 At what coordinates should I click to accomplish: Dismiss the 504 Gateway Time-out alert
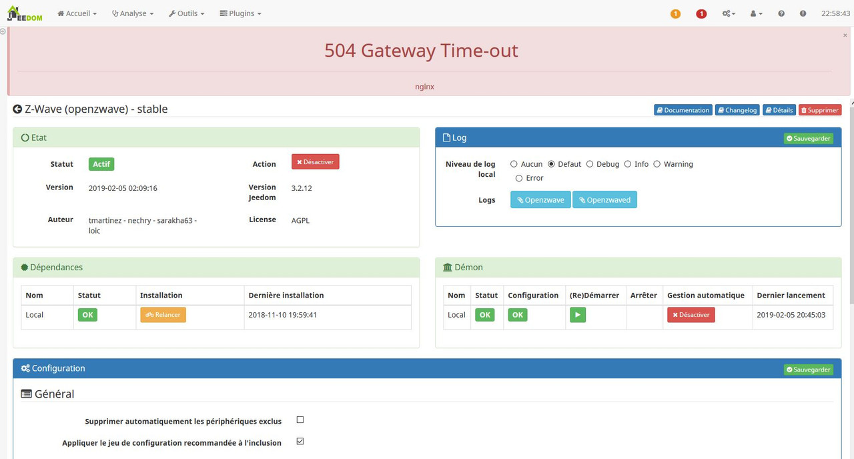click(845, 35)
